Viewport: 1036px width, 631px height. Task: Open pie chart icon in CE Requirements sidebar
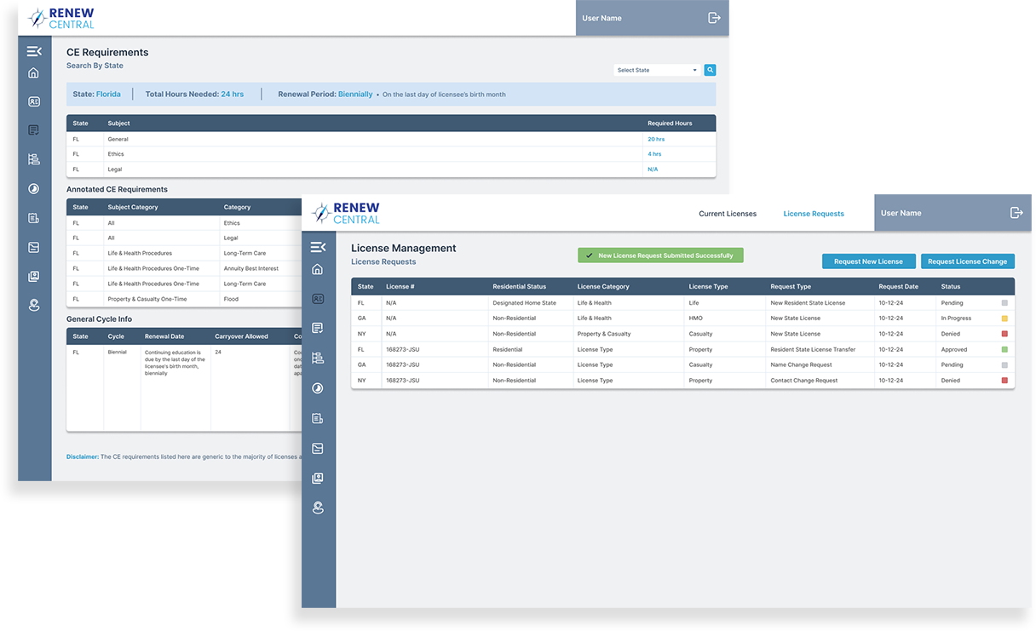coord(34,189)
